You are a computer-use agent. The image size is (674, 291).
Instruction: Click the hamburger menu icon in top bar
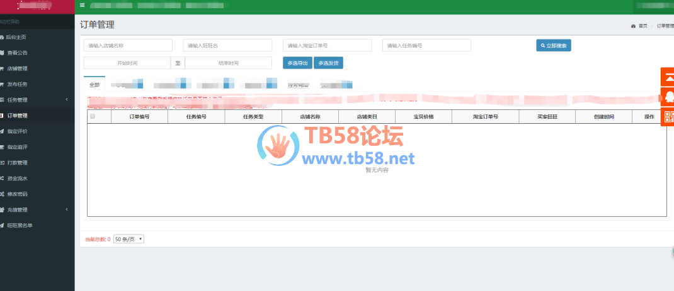pyautogui.click(x=82, y=5)
